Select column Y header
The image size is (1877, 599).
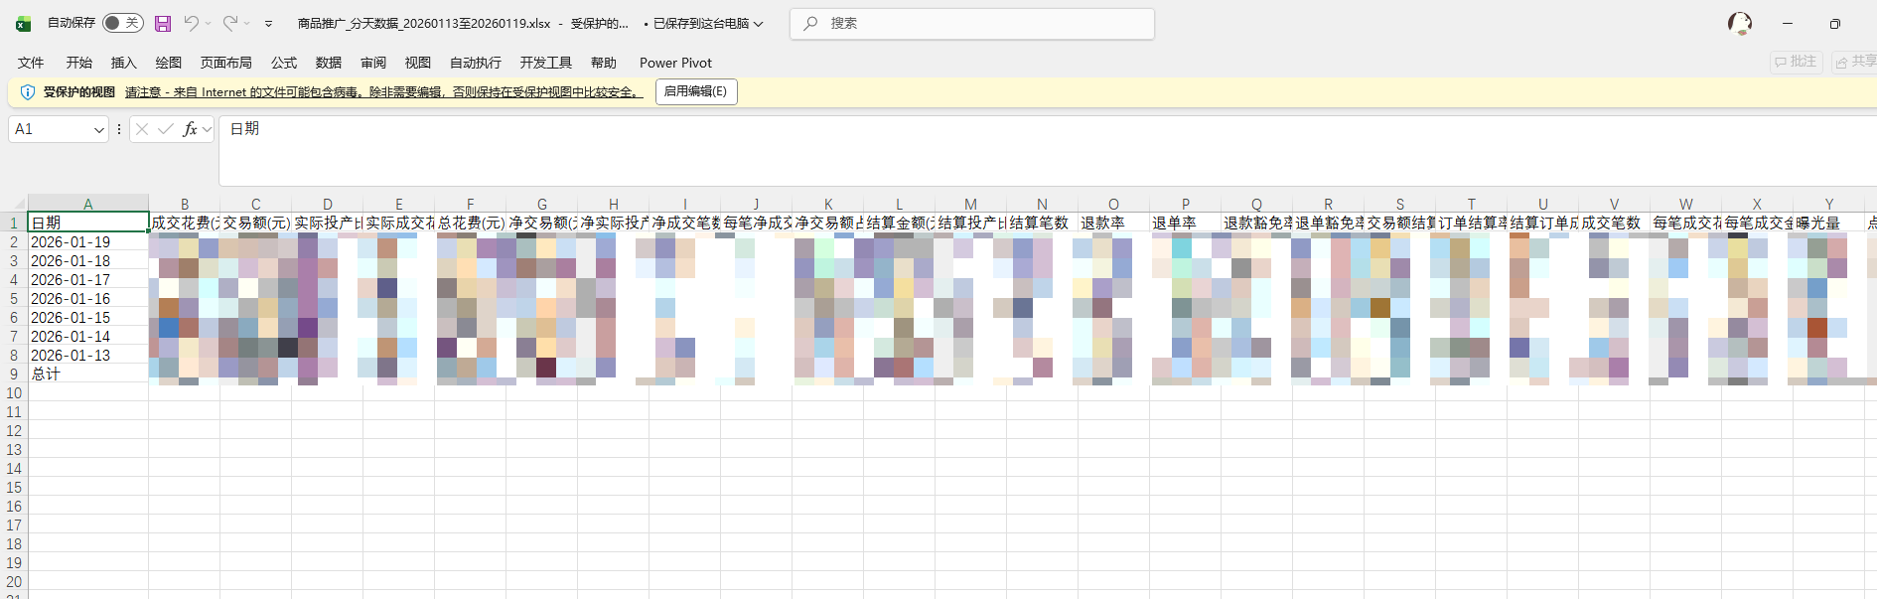pos(1828,204)
